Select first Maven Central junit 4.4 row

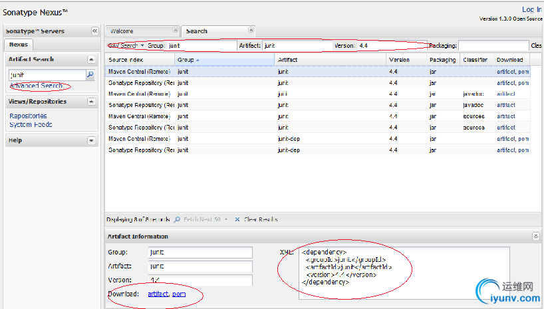click(317, 72)
